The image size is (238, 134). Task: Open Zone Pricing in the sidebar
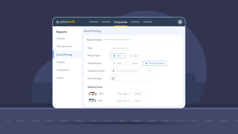tap(64, 55)
